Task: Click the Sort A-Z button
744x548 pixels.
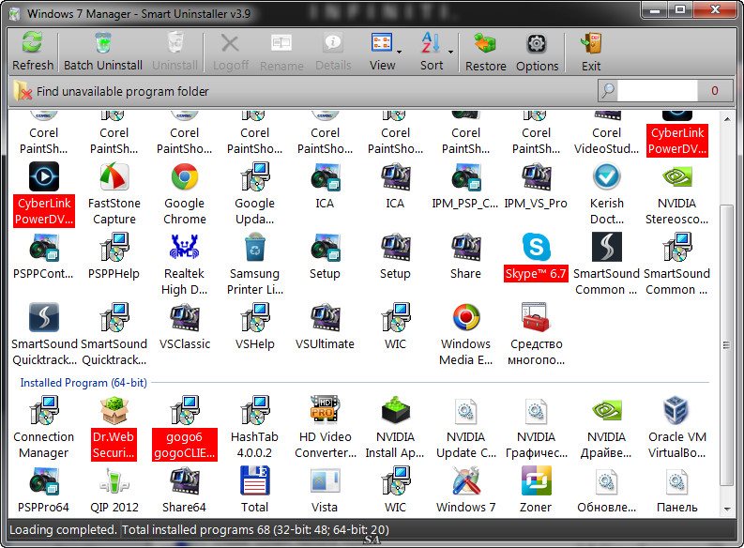Action: [x=432, y=52]
